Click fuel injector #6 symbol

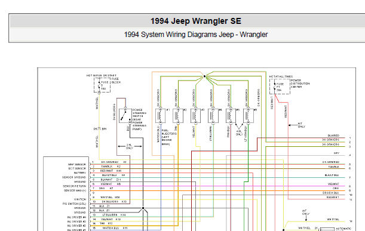pos(249,116)
